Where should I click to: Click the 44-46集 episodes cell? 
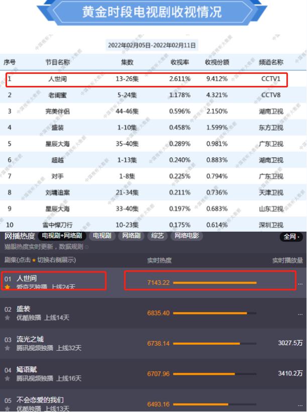click(127, 112)
